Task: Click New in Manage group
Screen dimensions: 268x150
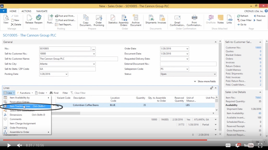Action: (15, 20)
